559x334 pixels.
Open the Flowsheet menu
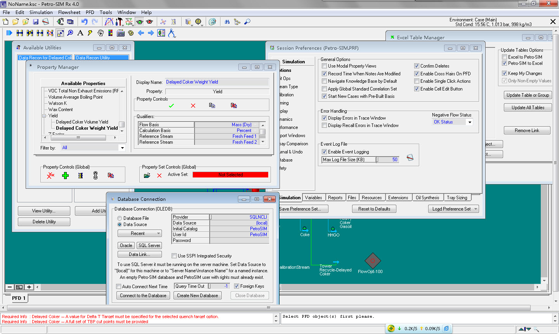tap(69, 12)
